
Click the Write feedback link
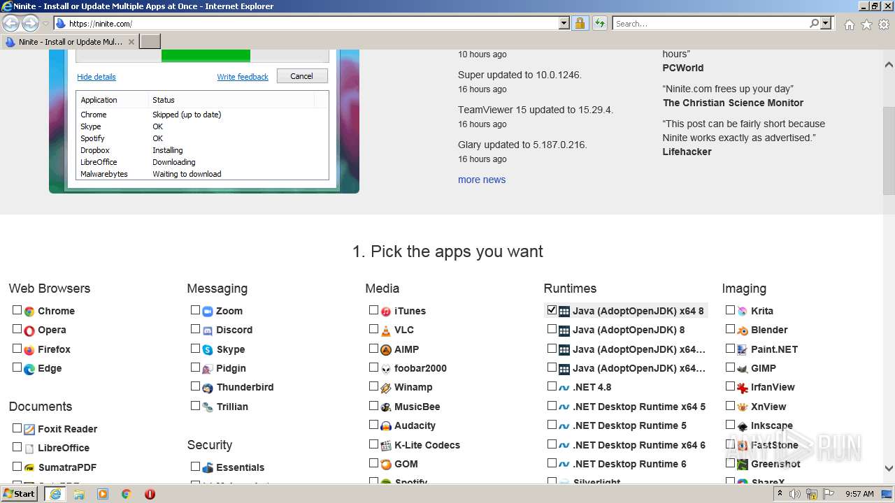(x=243, y=77)
